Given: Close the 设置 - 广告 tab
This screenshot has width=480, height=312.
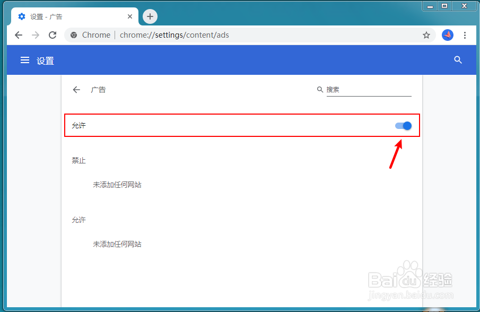Looking at the screenshot, I should [x=130, y=16].
